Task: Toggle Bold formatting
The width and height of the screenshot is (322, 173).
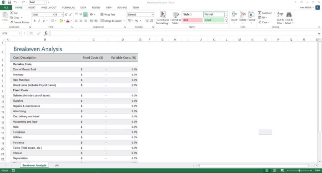Action: [34, 21]
